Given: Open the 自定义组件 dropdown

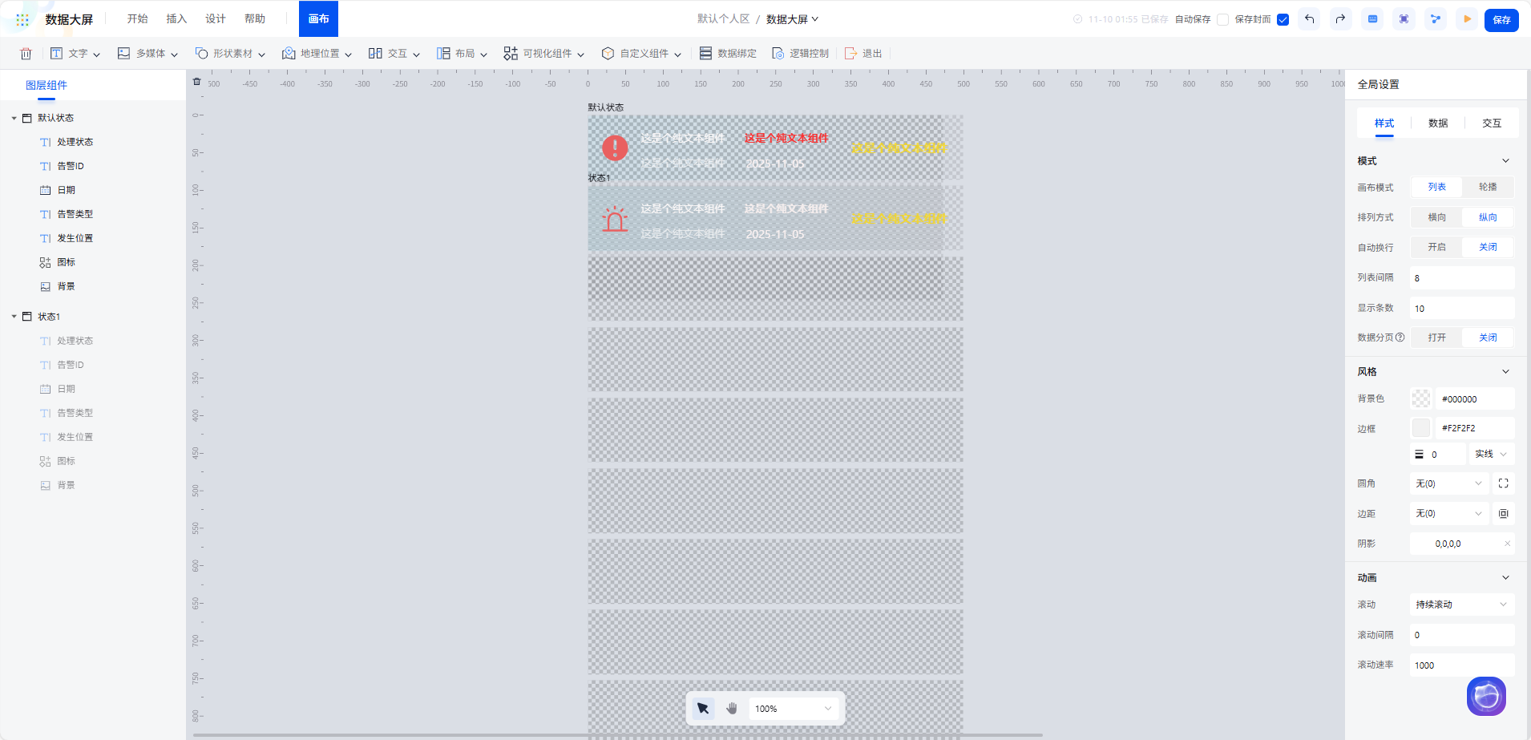Looking at the screenshot, I should (x=641, y=54).
